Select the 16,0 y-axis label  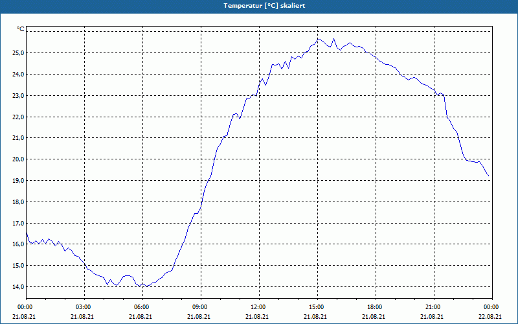(x=19, y=244)
